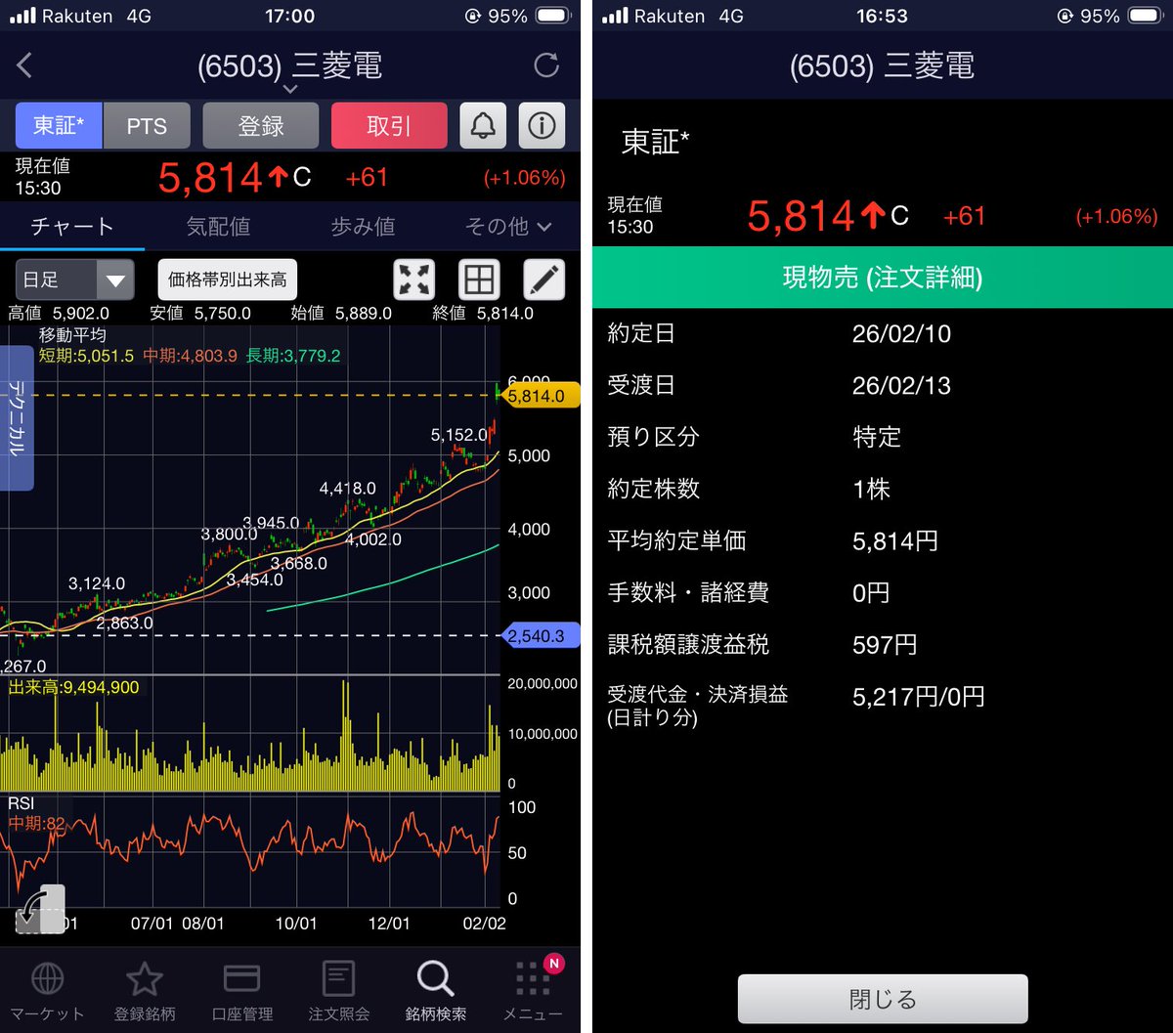This screenshot has width=1173, height=1033.
Task: Expand the その他 tab dropdown
Action: [508, 227]
